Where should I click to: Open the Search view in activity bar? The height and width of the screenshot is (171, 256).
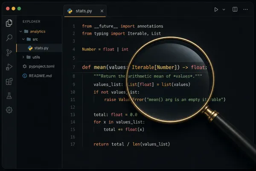tap(9, 38)
